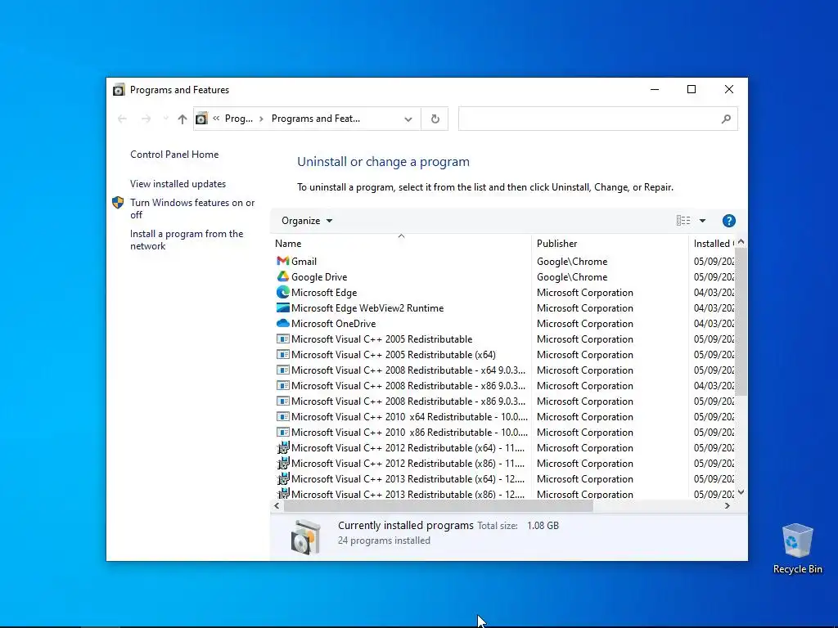This screenshot has width=838, height=628.
Task: Click the Programs and Features title bar icon
Action: [119, 90]
